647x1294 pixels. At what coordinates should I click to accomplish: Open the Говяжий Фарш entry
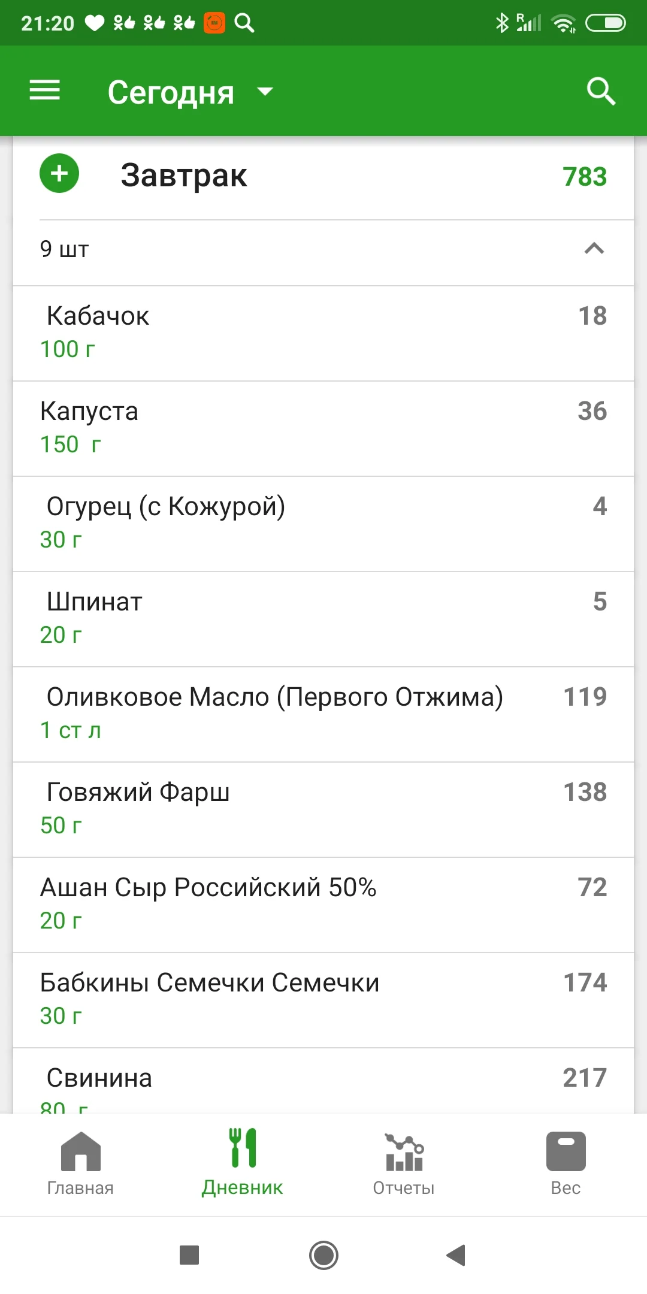[x=323, y=809]
